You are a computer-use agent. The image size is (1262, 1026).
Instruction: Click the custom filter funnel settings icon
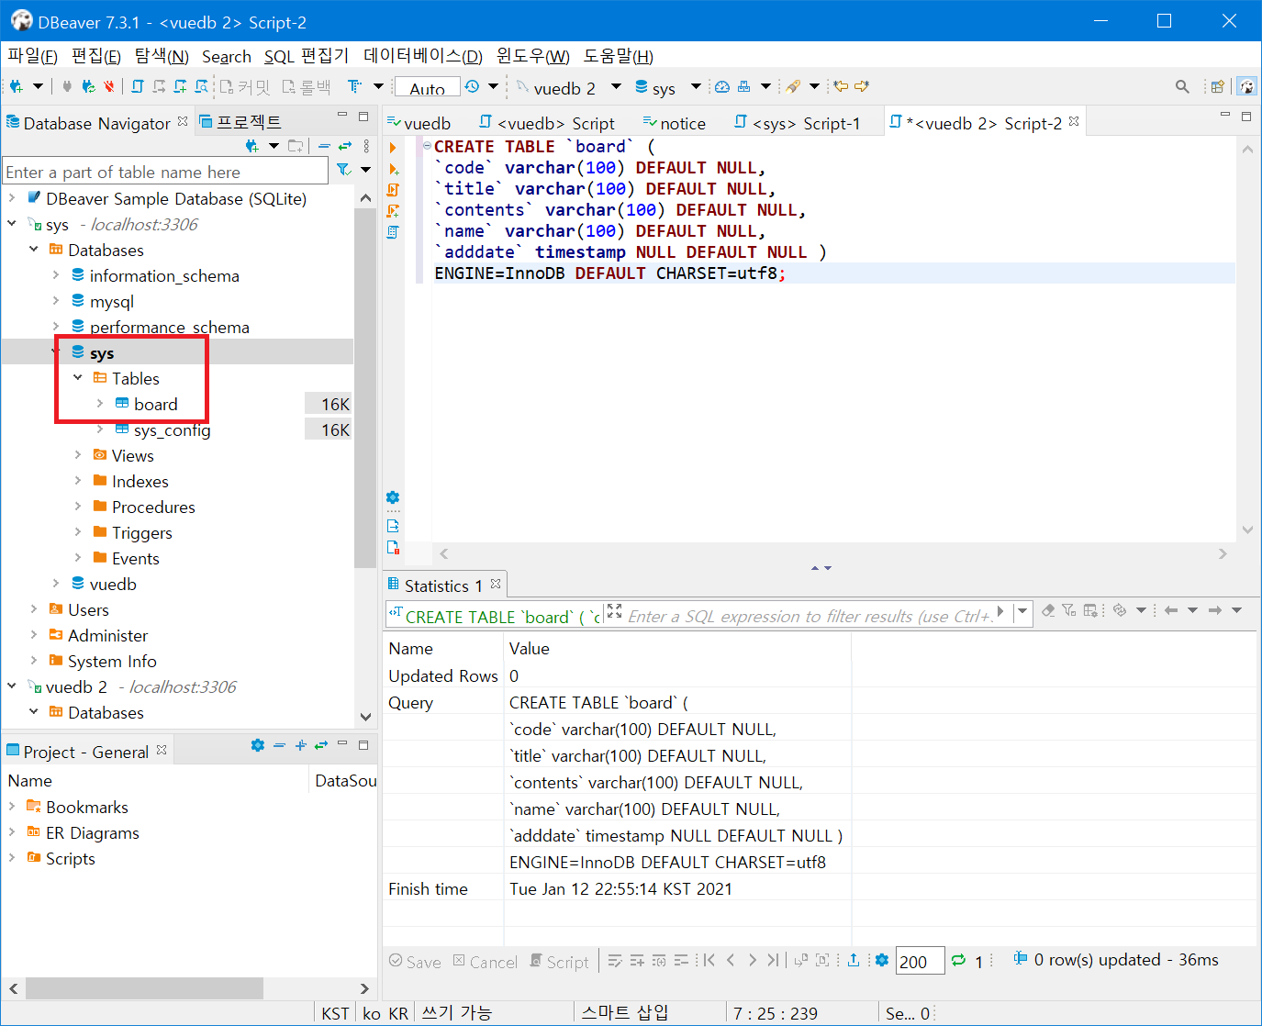(x=1069, y=610)
